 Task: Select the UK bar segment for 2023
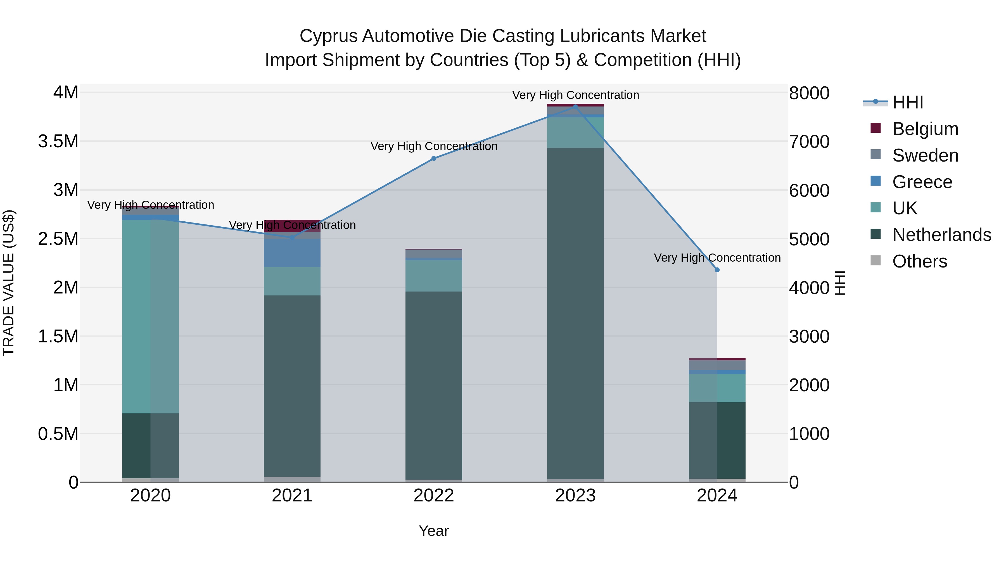575,133
